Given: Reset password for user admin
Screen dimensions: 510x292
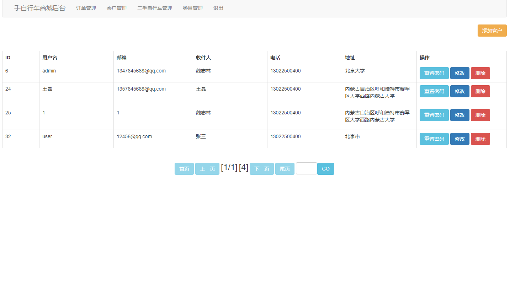Looking at the screenshot, I should [434, 73].
